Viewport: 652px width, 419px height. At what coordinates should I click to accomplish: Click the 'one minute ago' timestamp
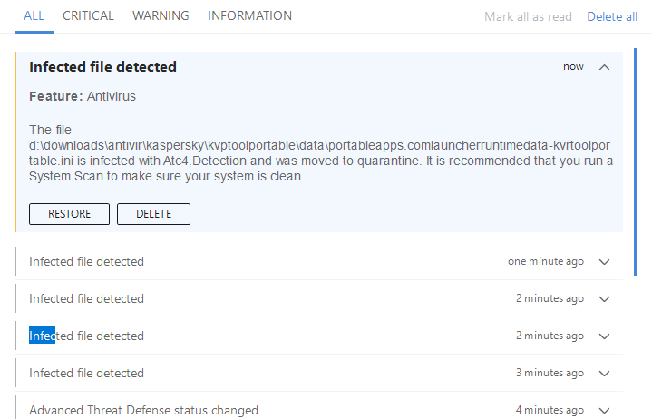546,261
